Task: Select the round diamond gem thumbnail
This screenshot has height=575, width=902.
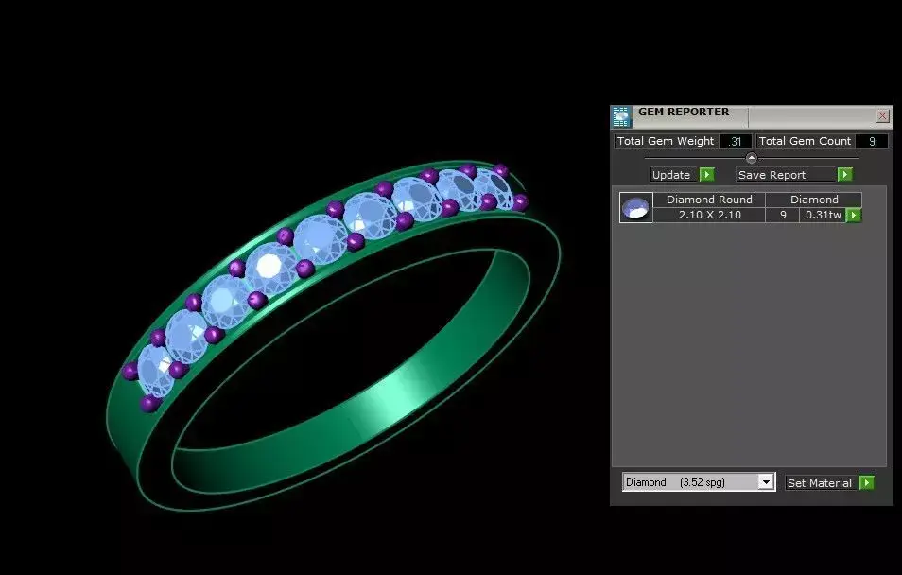Action: (x=635, y=207)
